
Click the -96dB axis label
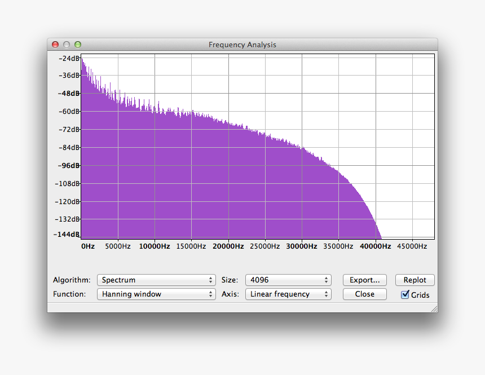69,166
